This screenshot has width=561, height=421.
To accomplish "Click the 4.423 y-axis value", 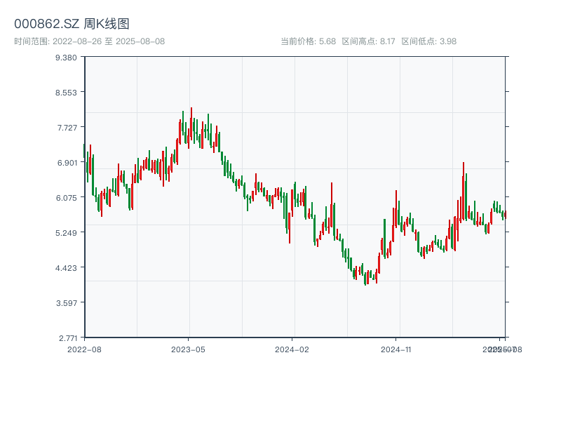I will tap(66, 268).
